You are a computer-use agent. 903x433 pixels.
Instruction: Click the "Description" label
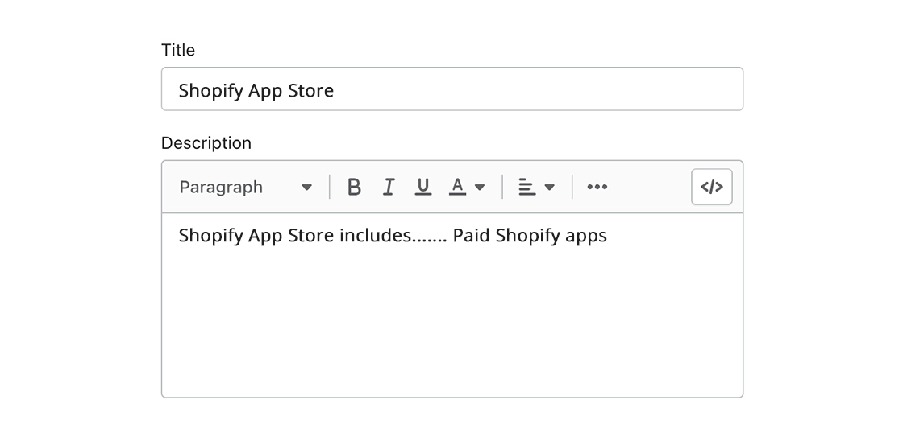(x=206, y=143)
